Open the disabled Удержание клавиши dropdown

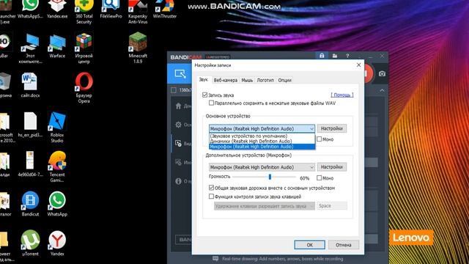tap(265, 206)
